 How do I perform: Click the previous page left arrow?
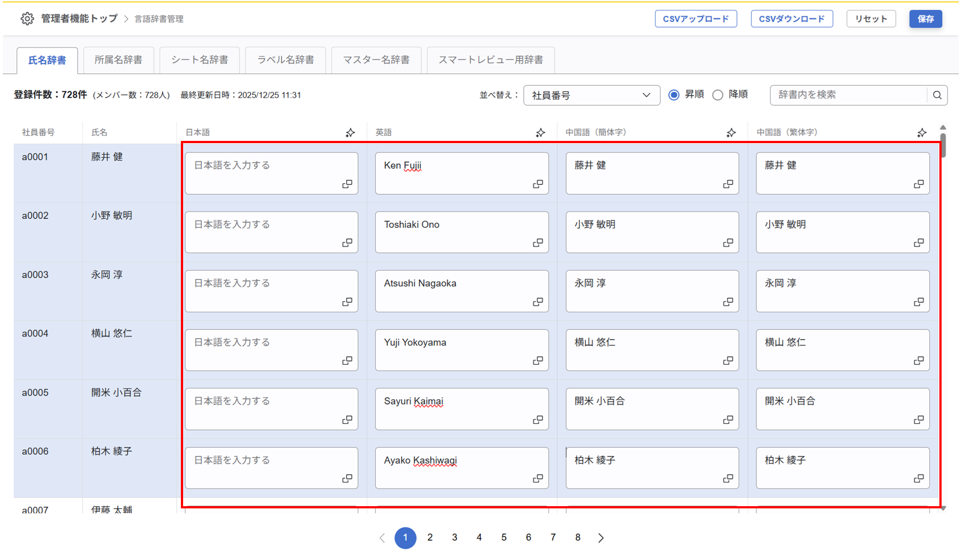pyautogui.click(x=382, y=537)
